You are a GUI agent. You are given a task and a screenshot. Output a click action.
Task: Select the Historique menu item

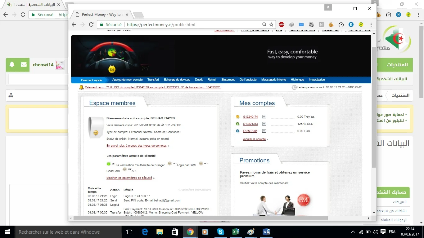297,80
